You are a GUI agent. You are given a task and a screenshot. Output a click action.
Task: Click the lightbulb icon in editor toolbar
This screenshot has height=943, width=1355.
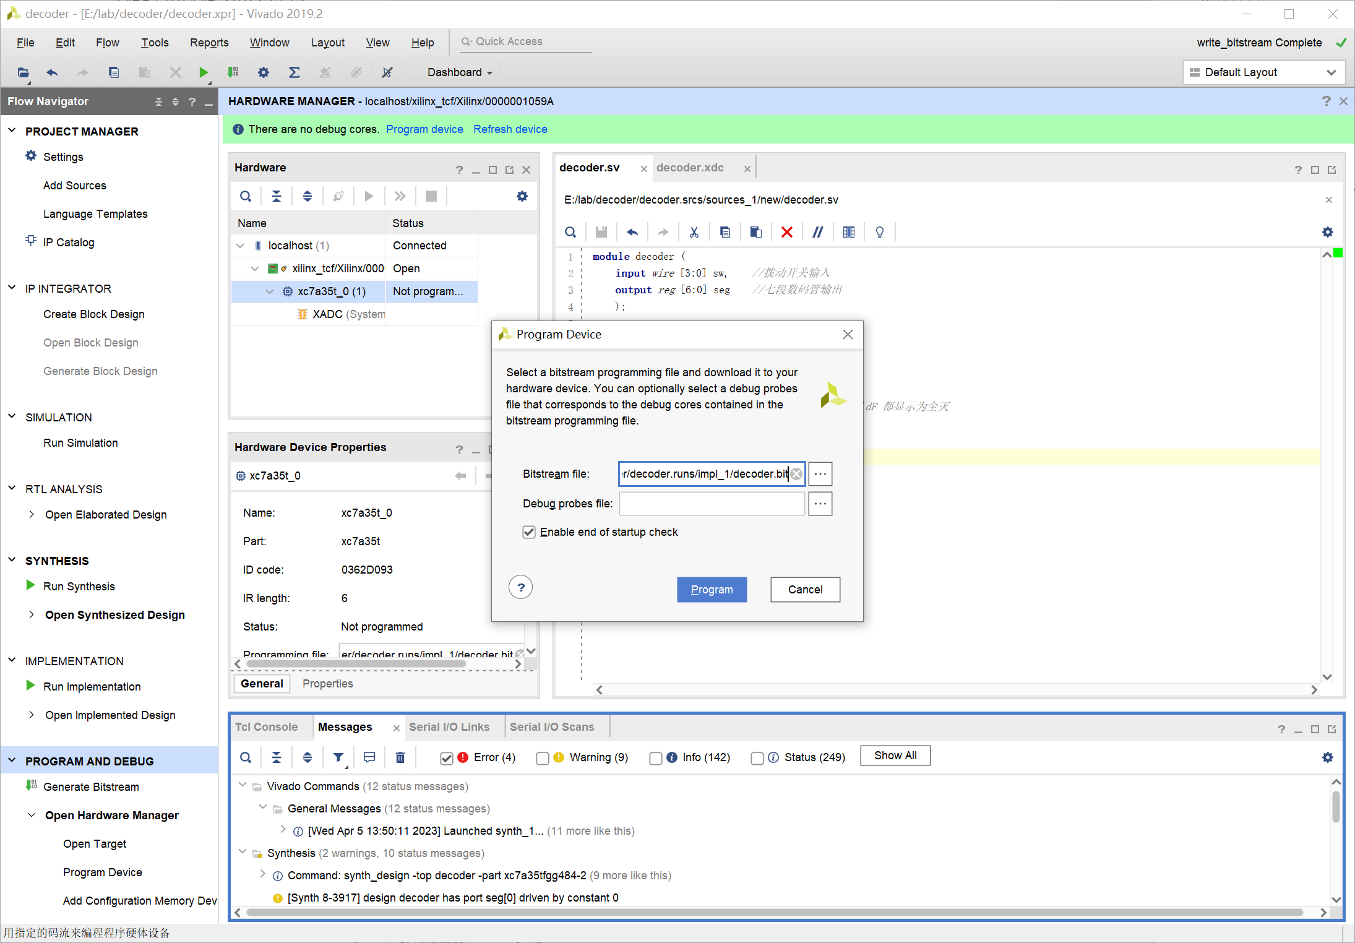(879, 232)
